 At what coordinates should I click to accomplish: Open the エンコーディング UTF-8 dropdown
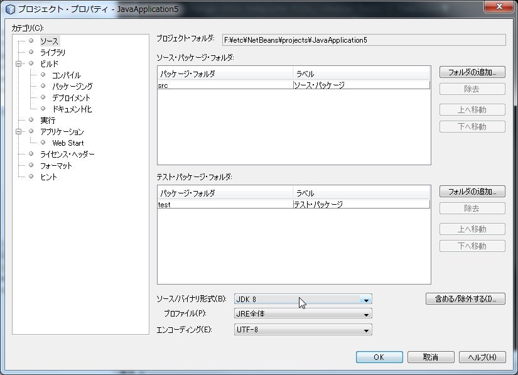point(365,329)
